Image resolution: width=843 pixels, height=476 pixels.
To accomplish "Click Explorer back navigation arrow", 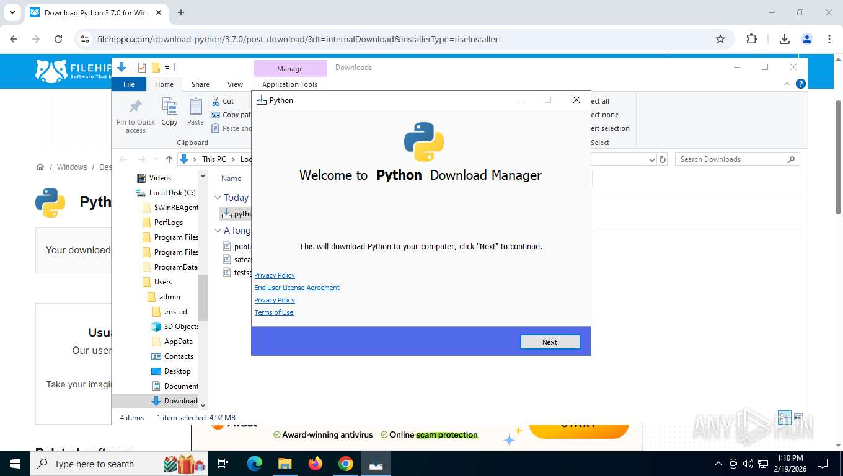I will point(123,159).
